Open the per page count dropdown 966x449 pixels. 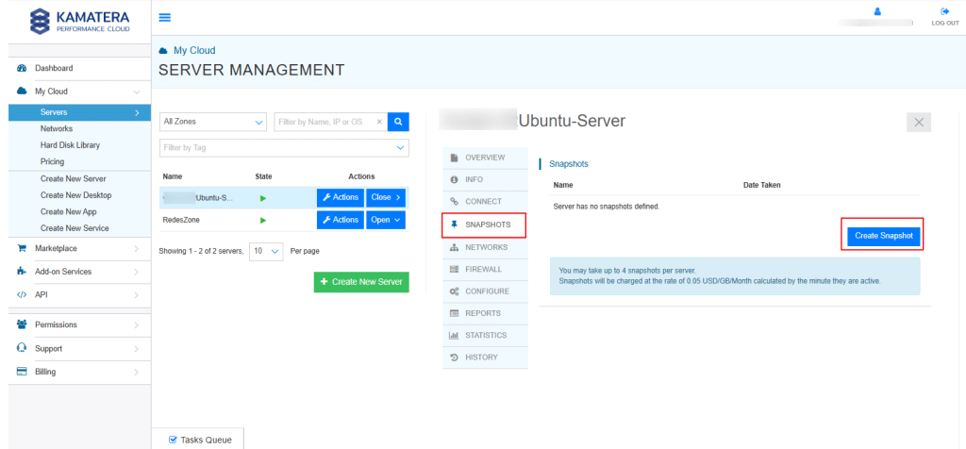(265, 252)
